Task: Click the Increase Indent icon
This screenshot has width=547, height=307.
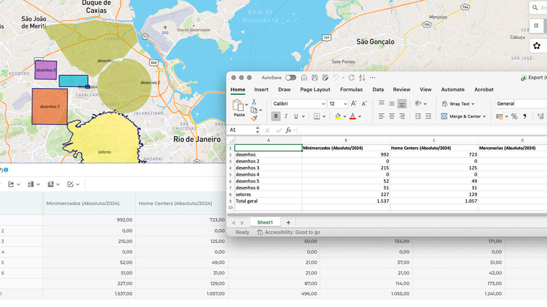Action: 428,116
